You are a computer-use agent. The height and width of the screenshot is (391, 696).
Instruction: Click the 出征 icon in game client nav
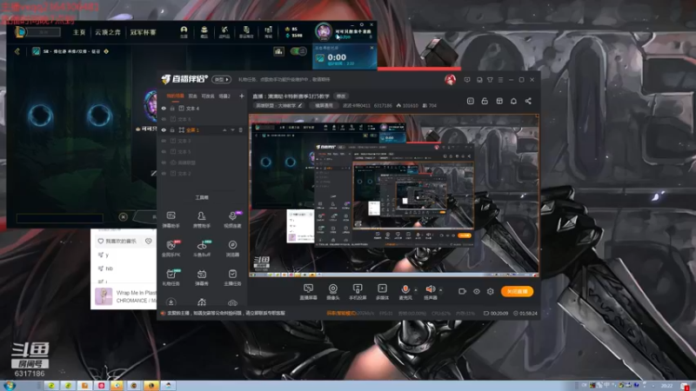184,31
